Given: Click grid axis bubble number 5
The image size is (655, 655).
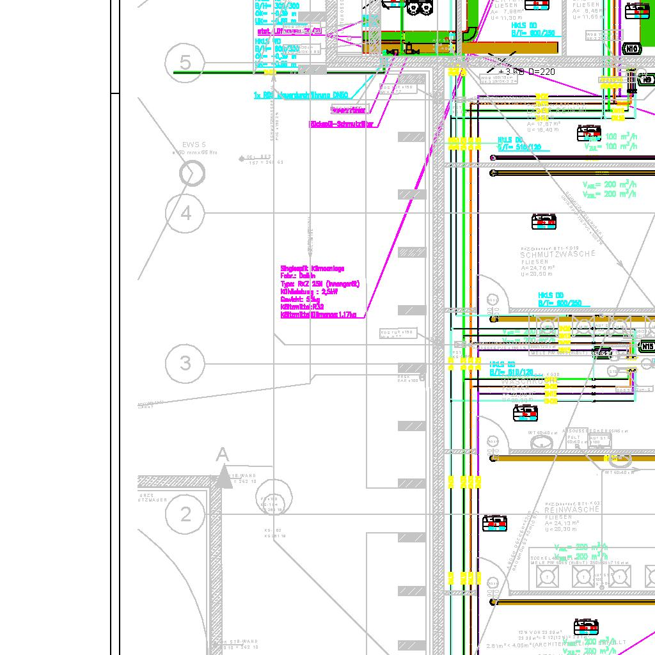Looking at the screenshot, I should pos(185,63).
